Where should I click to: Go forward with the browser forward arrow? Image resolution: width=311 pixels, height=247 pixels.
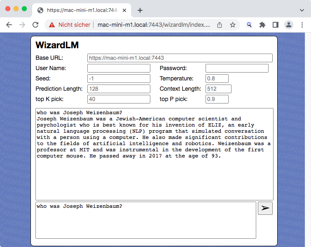[x=22, y=25]
